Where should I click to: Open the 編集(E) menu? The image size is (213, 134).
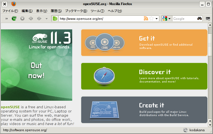(x=27, y=11)
